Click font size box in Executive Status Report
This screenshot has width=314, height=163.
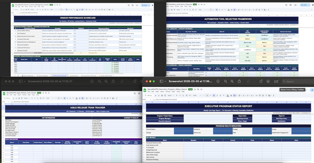tap(207, 95)
